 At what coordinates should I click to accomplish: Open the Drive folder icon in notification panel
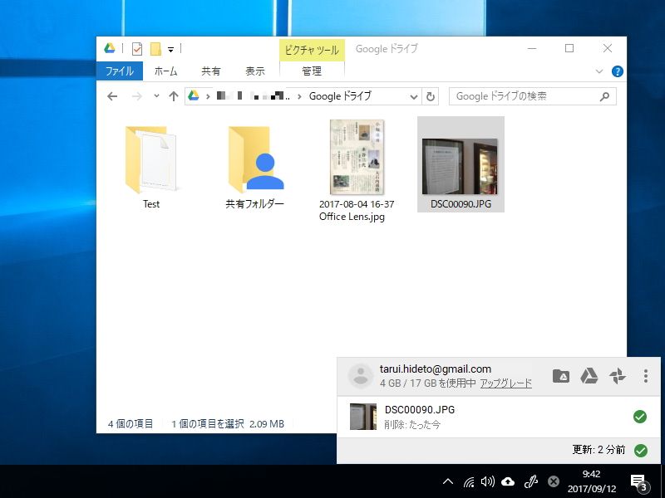click(562, 375)
